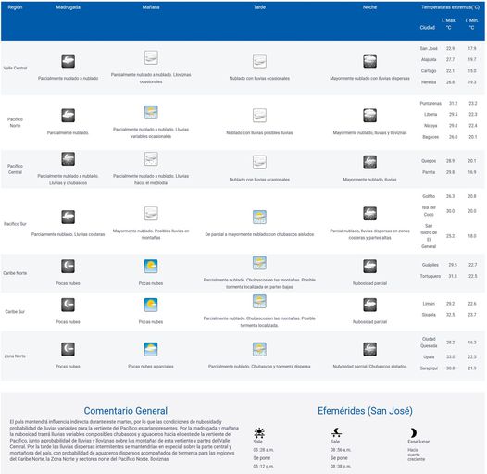Click the Región column header
487x474 pixels.
[15, 7]
